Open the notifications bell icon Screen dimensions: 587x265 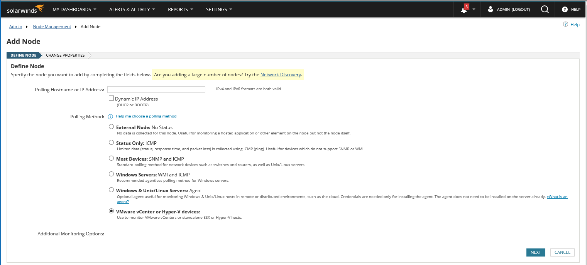464,9
